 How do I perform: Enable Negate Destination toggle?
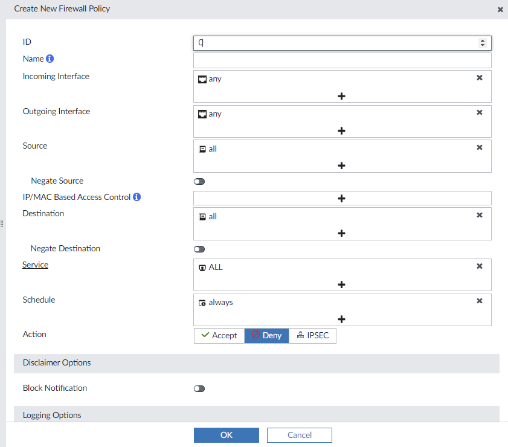[199, 249]
